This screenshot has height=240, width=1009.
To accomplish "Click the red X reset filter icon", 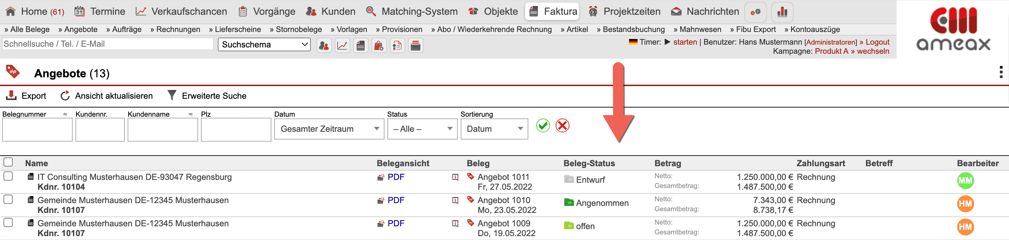I will (562, 126).
